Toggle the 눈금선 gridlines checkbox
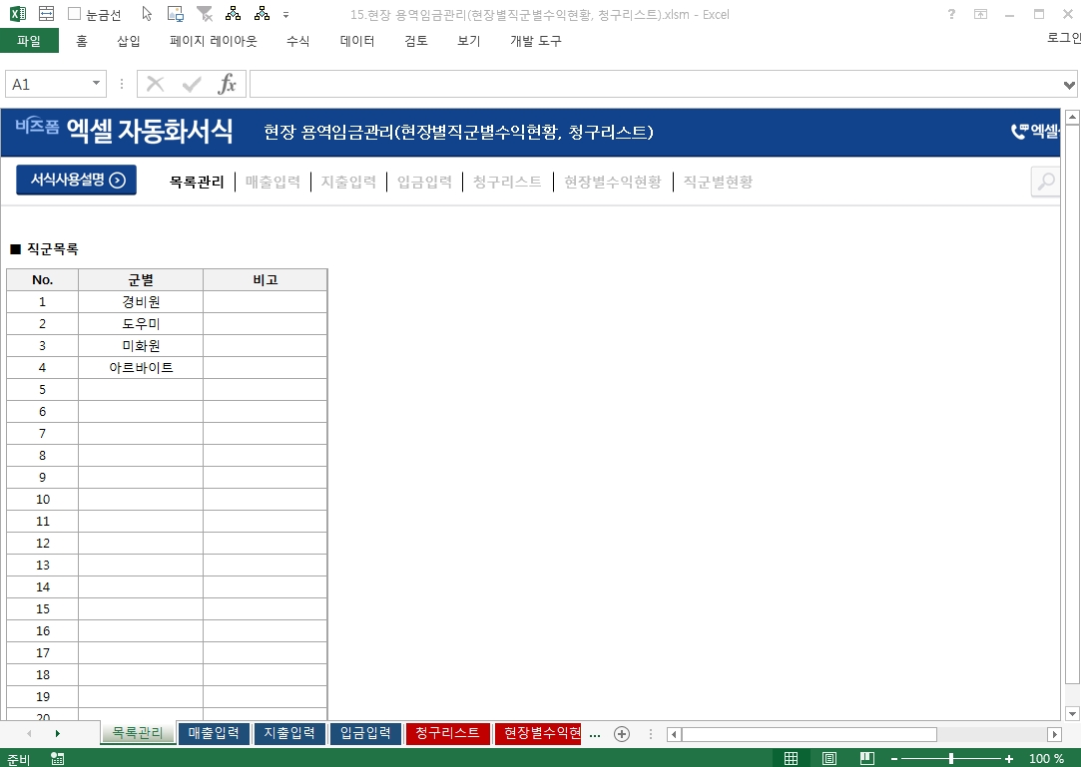 [75, 14]
